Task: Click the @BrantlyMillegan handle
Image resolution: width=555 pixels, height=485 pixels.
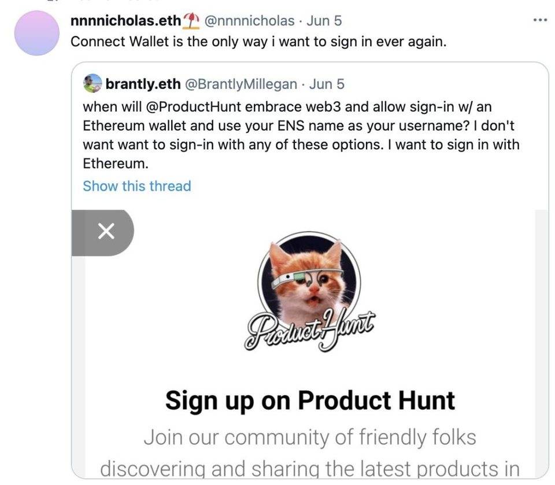Action: [x=241, y=84]
